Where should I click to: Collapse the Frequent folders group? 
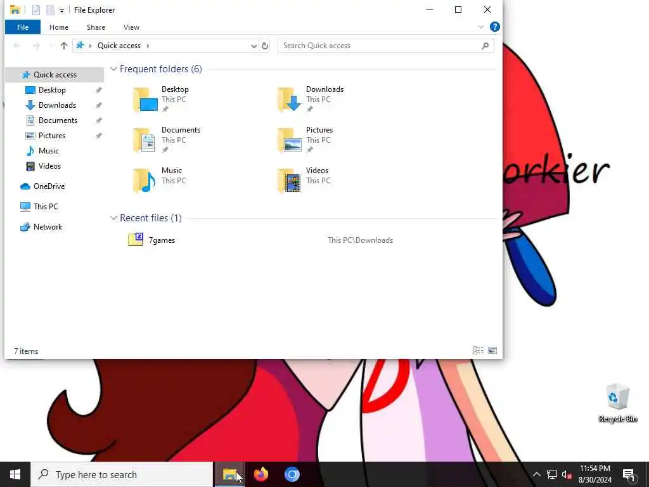click(x=113, y=69)
